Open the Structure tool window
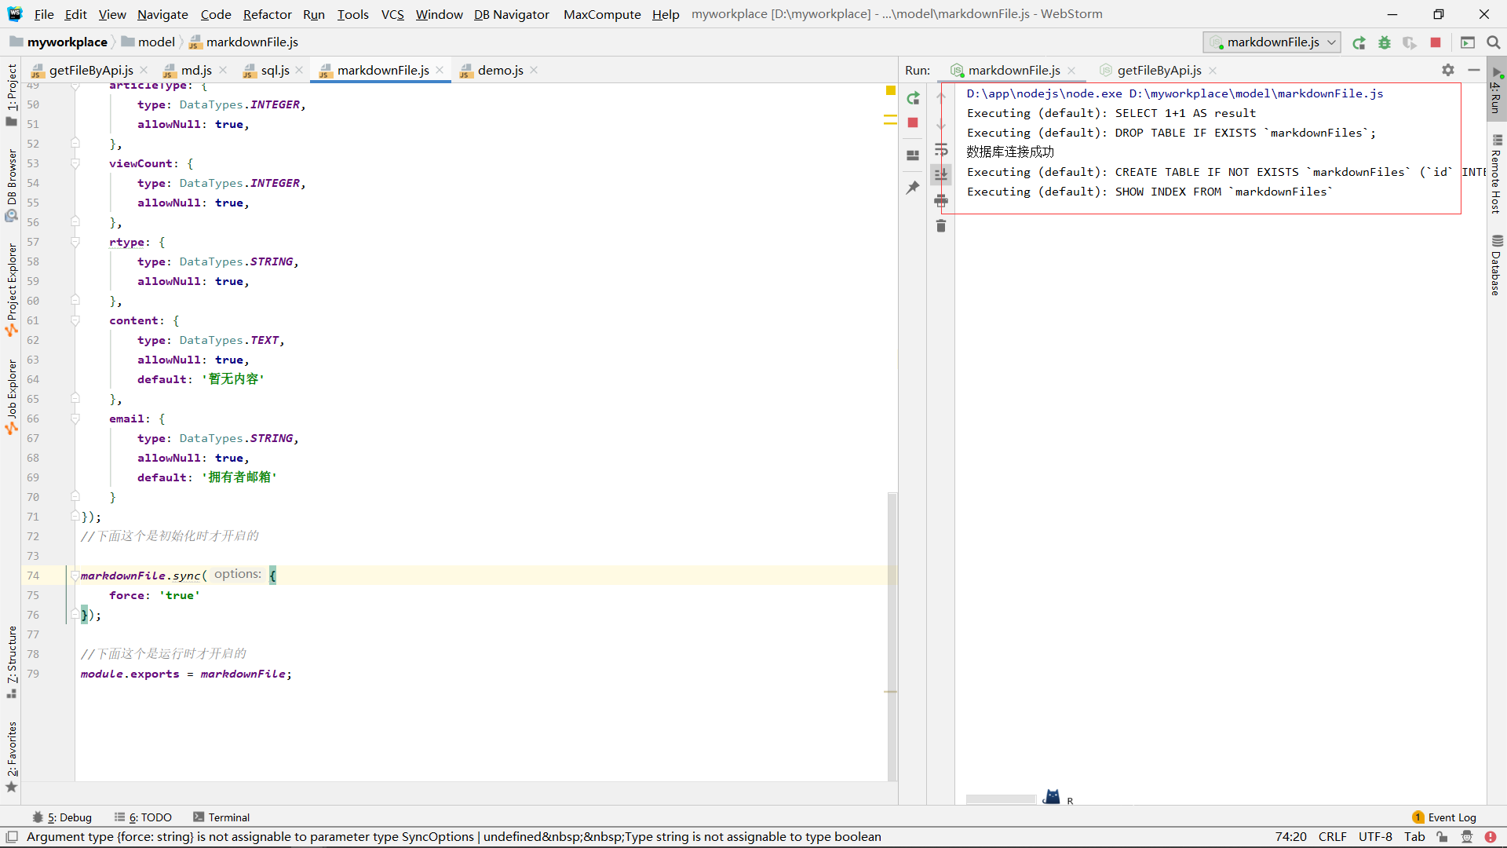 coord(11,661)
